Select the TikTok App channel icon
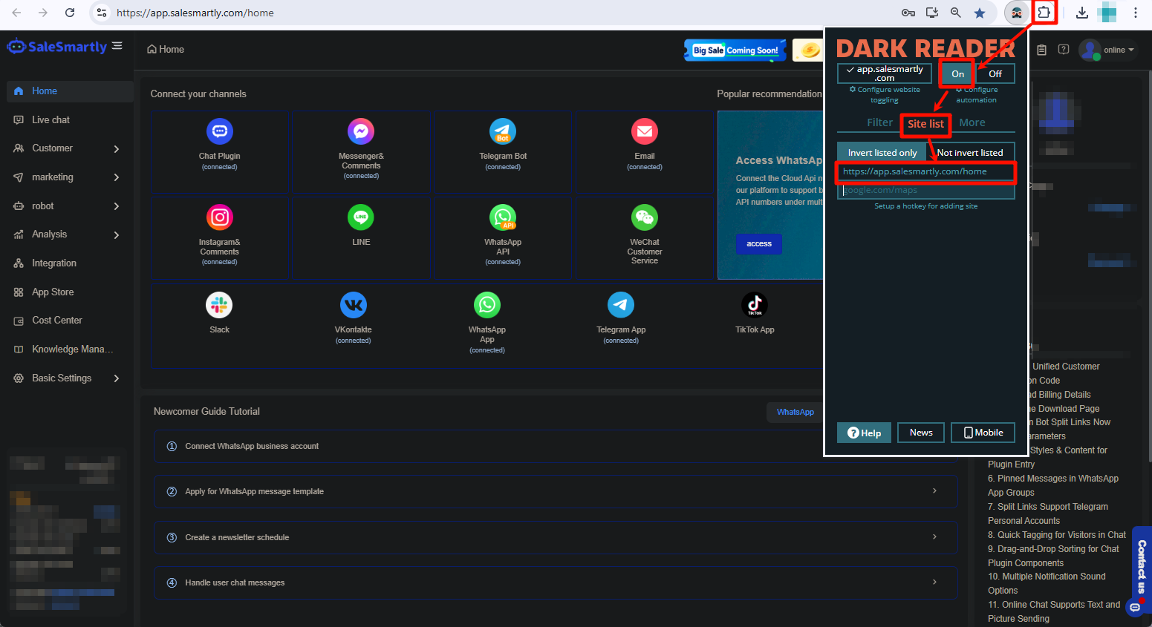This screenshot has width=1152, height=627. tap(755, 305)
